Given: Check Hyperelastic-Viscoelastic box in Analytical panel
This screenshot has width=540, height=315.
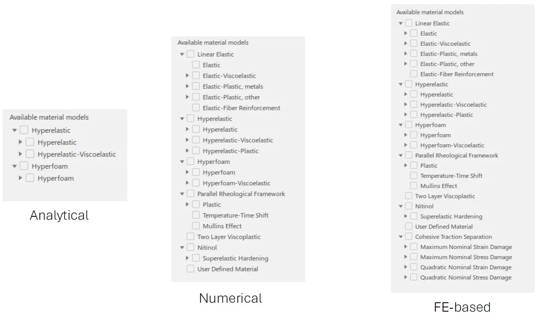Looking at the screenshot, I should coord(30,154).
